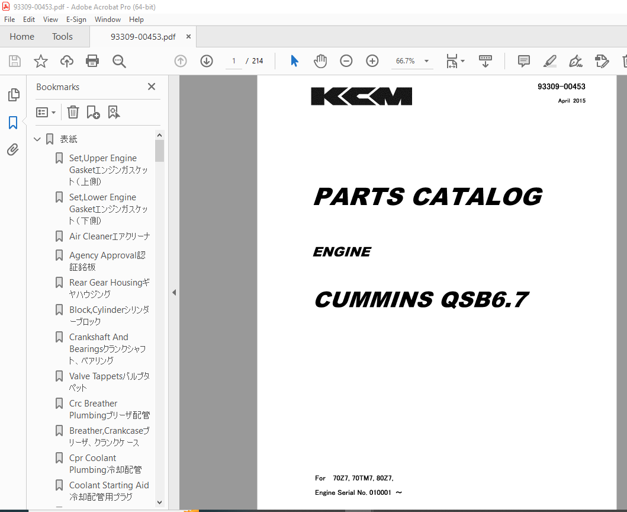Open the Crc Breather Plumbing bookmark
627x512 pixels.
[x=110, y=409]
